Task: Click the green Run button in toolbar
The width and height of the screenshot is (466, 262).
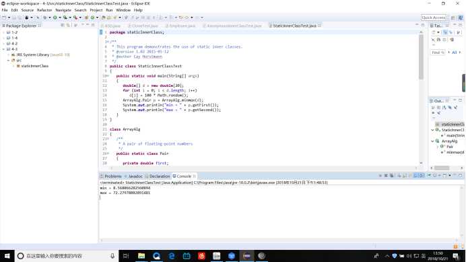Action: [55, 18]
